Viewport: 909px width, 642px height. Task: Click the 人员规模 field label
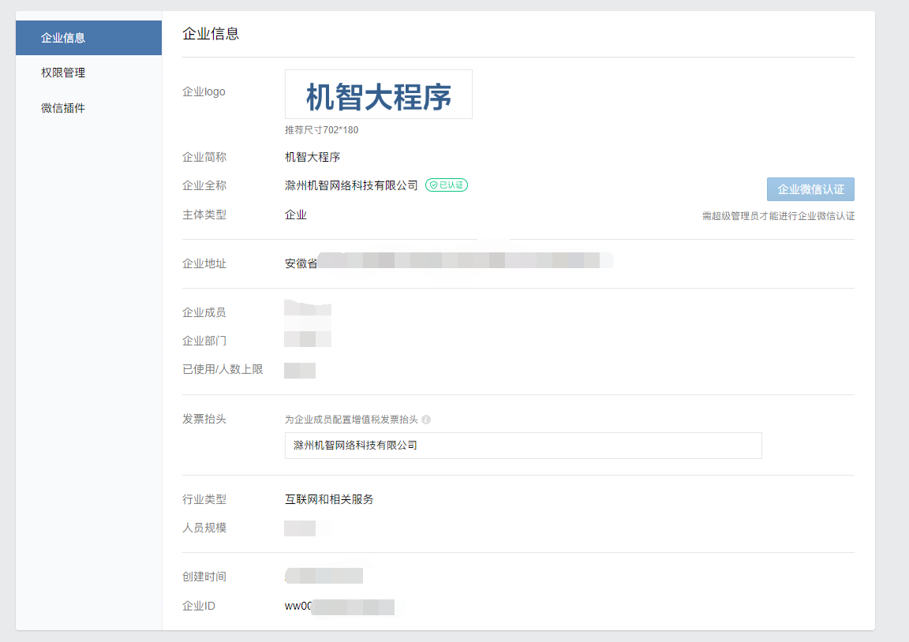tap(204, 528)
